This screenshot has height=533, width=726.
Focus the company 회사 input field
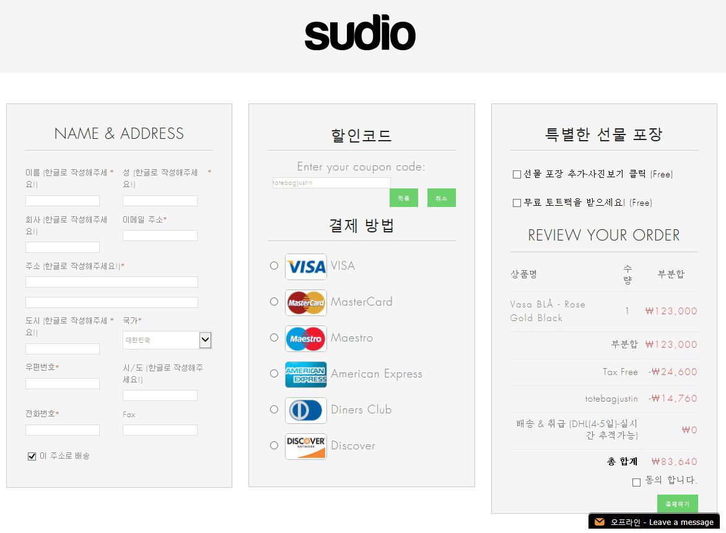click(x=63, y=247)
